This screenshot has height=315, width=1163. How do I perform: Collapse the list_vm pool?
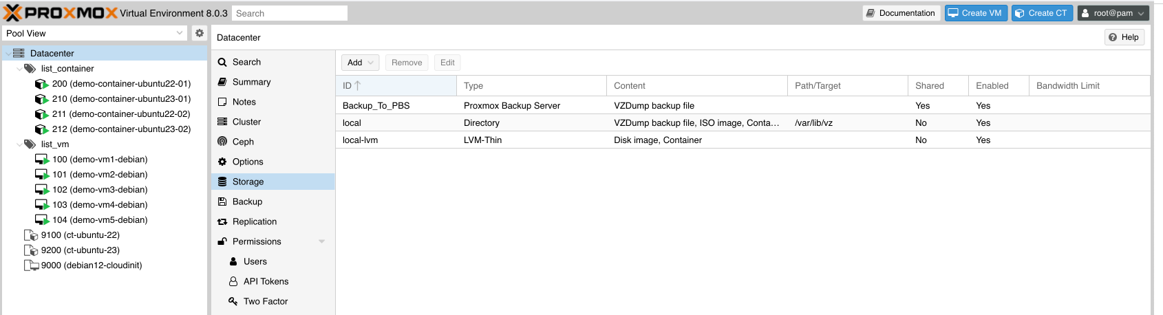19,144
